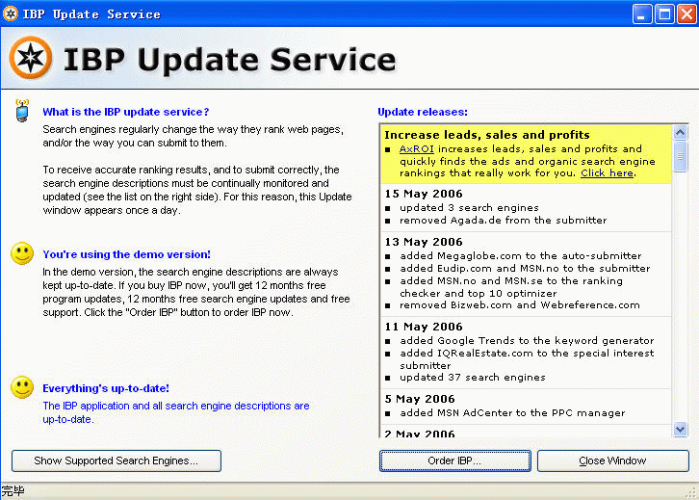This screenshot has width=699, height=500.
Task: Click the small IBP icon in title bar
Action: click(11, 13)
